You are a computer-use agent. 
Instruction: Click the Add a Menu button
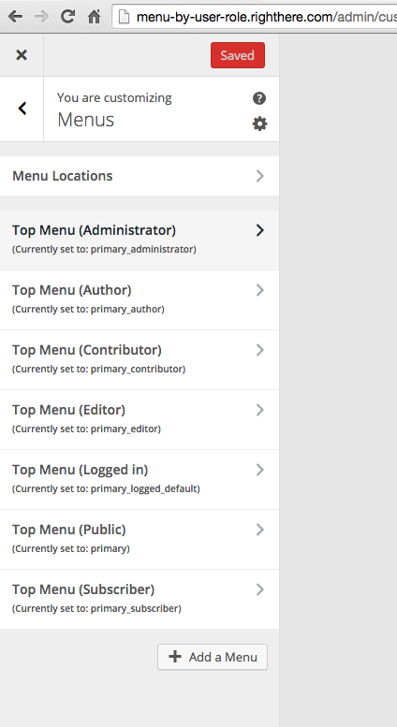pos(213,657)
